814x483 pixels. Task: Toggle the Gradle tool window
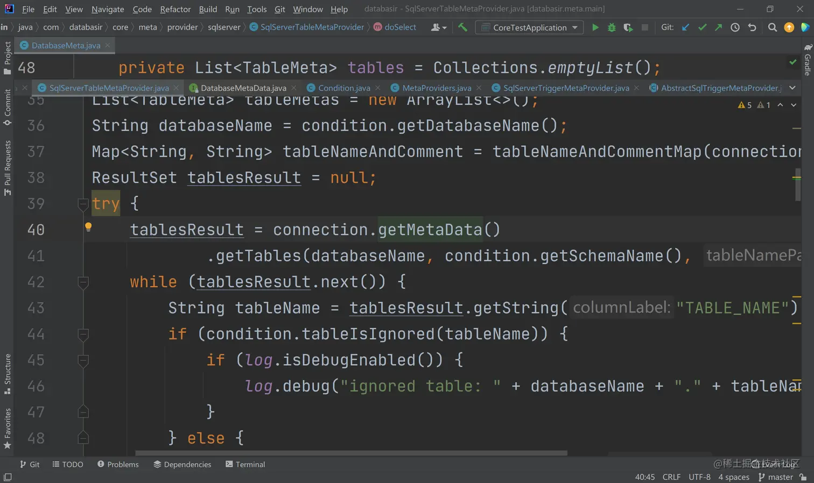click(808, 60)
